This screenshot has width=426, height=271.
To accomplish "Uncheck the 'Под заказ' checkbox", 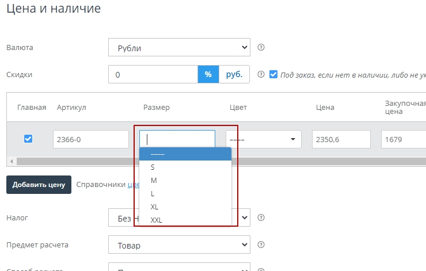I will [273, 74].
